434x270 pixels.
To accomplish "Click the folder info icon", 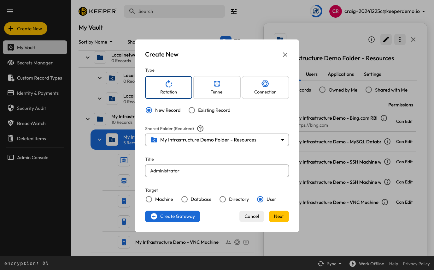I will [x=372, y=39].
